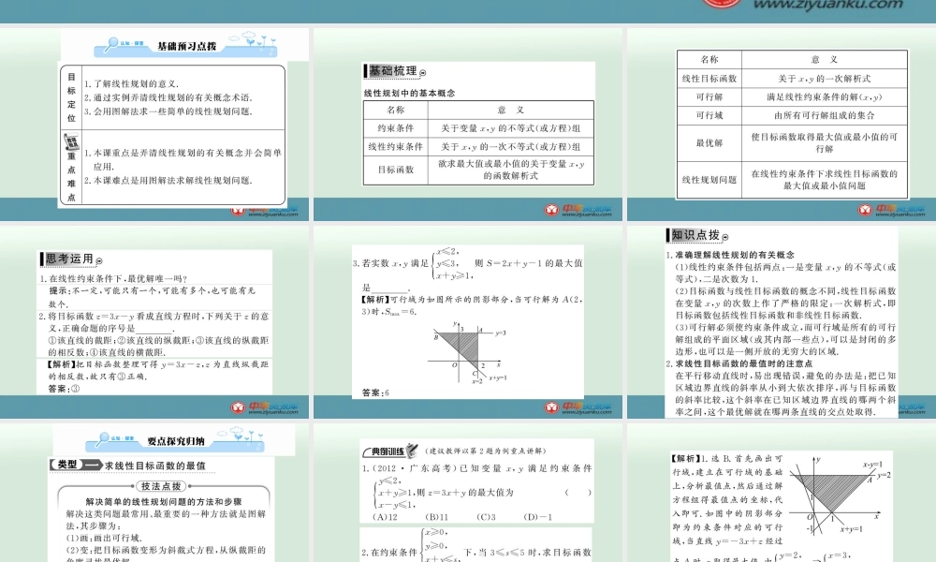936x562 pixels.
Task: Click the 中华资源库 logo on the definitions table slide
Action: click(x=892, y=210)
